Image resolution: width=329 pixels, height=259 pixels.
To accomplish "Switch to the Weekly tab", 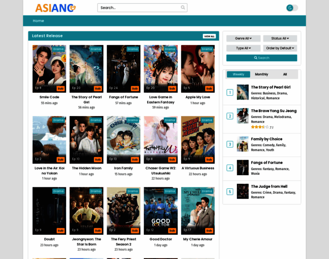I will (x=239, y=74).
